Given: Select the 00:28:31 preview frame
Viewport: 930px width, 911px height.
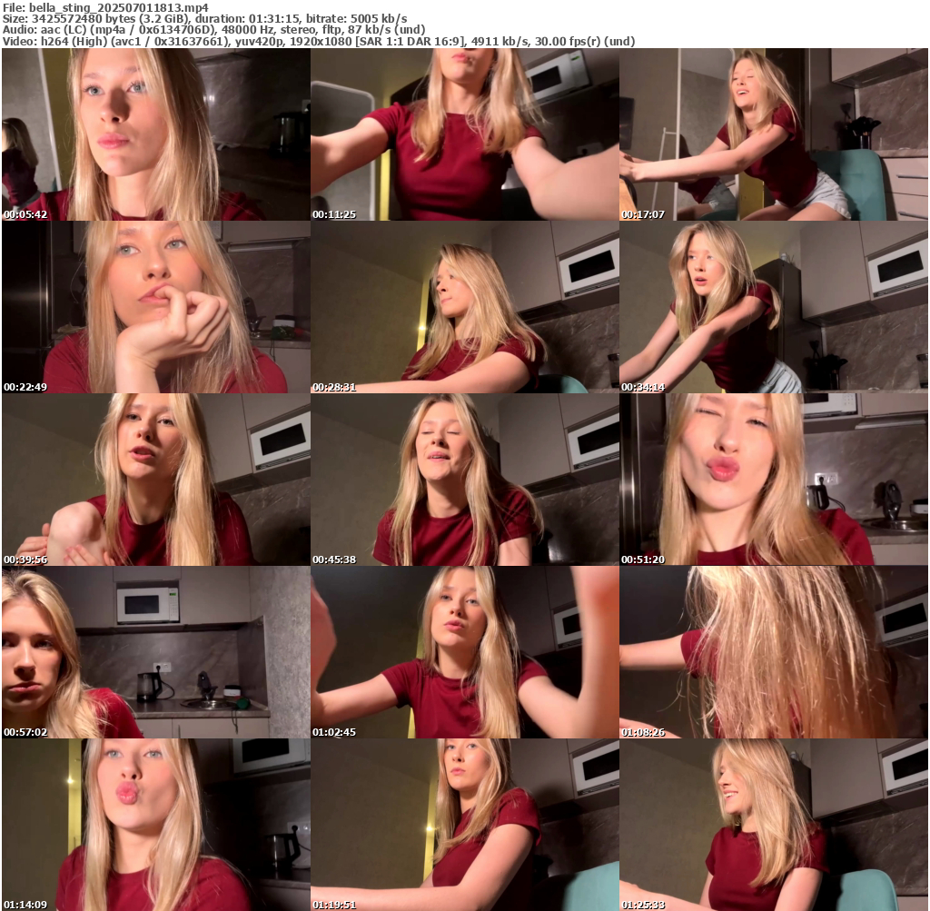Looking at the screenshot, I should pyautogui.click(x=464, y=307).
